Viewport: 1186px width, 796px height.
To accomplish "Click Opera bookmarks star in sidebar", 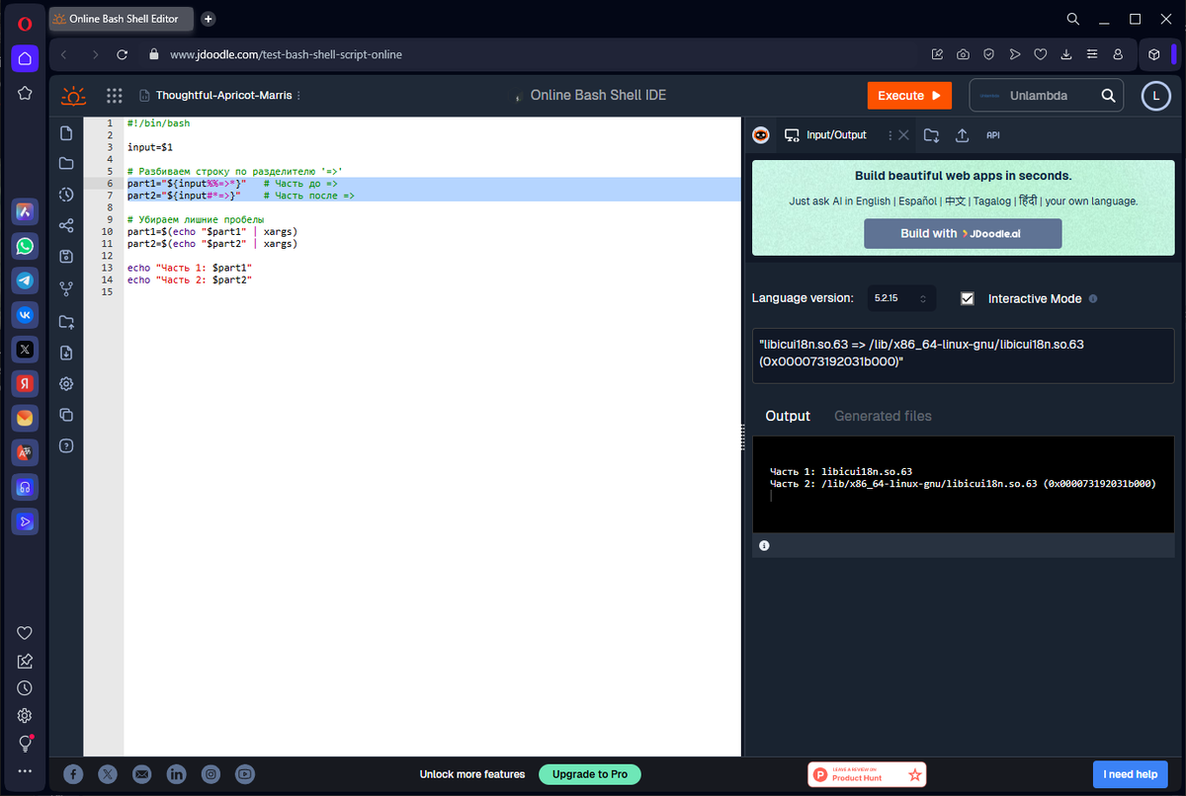I will [25, 93].
